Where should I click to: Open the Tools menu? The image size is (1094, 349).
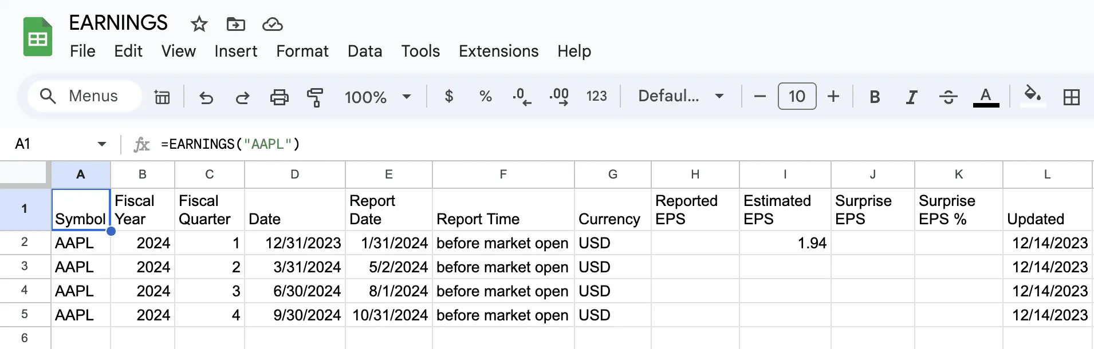pyautogui.click(x=420, y=51)
